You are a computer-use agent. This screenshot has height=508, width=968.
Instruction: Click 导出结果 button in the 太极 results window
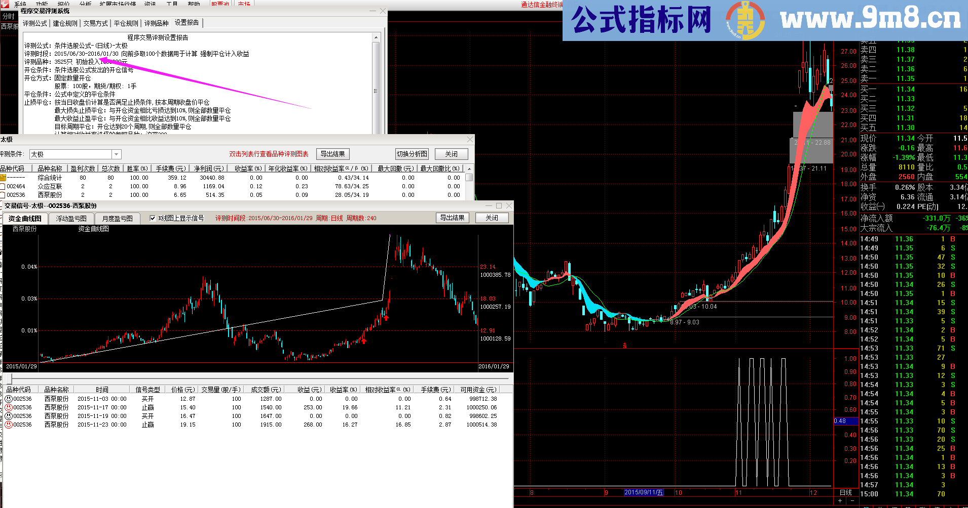tap(332, 154)
